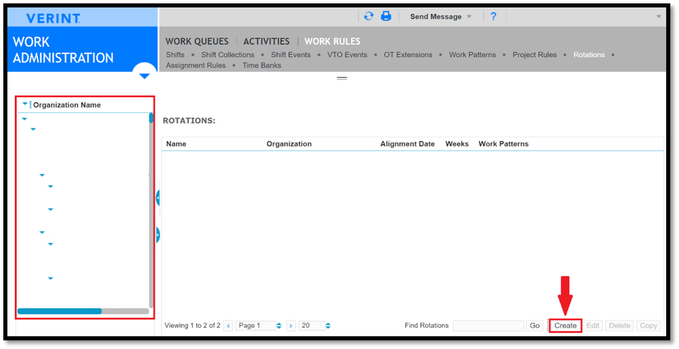Click the rows-per-page stepper arrows

[x=328, y=325]
